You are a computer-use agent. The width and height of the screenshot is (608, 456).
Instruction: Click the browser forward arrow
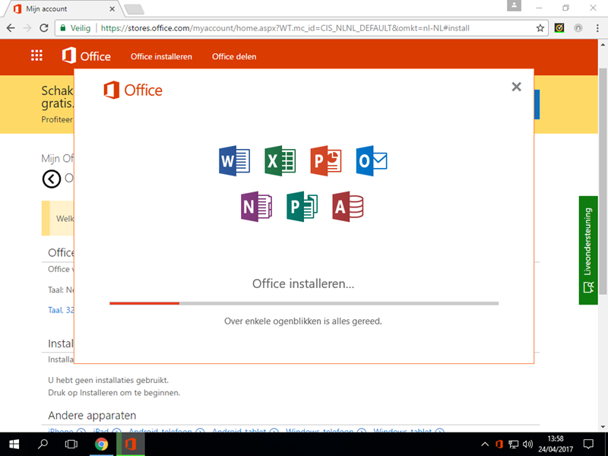point(27,28)
